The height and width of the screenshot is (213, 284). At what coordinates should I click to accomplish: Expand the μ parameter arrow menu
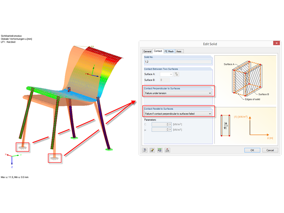pyautogui.click(x=170, y=130)
